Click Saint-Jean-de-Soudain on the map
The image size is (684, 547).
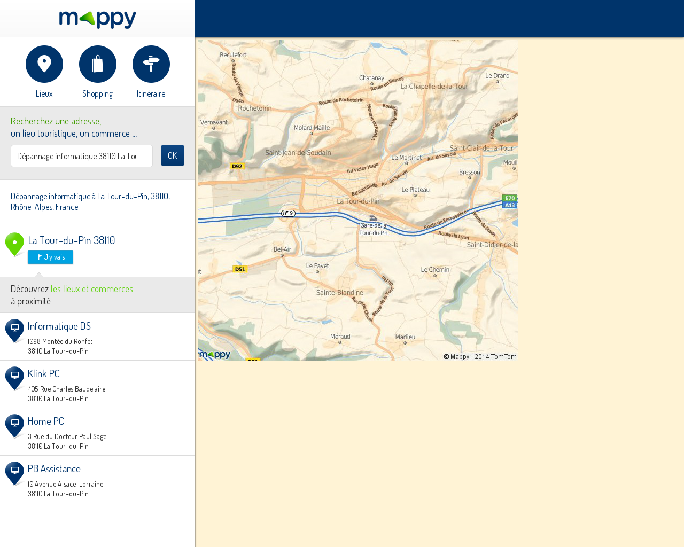(298, 153)
